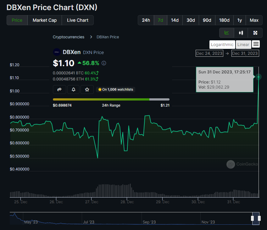Click DBXen Price breadcrumb
Viewport: 267px width, 230px height.
tap(108, 37)
